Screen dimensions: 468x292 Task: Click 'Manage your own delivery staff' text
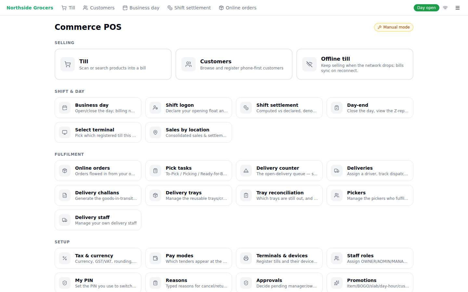(106, 223)
